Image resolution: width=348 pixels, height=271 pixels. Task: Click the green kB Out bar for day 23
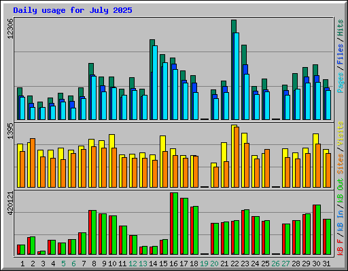pos(247,232)
